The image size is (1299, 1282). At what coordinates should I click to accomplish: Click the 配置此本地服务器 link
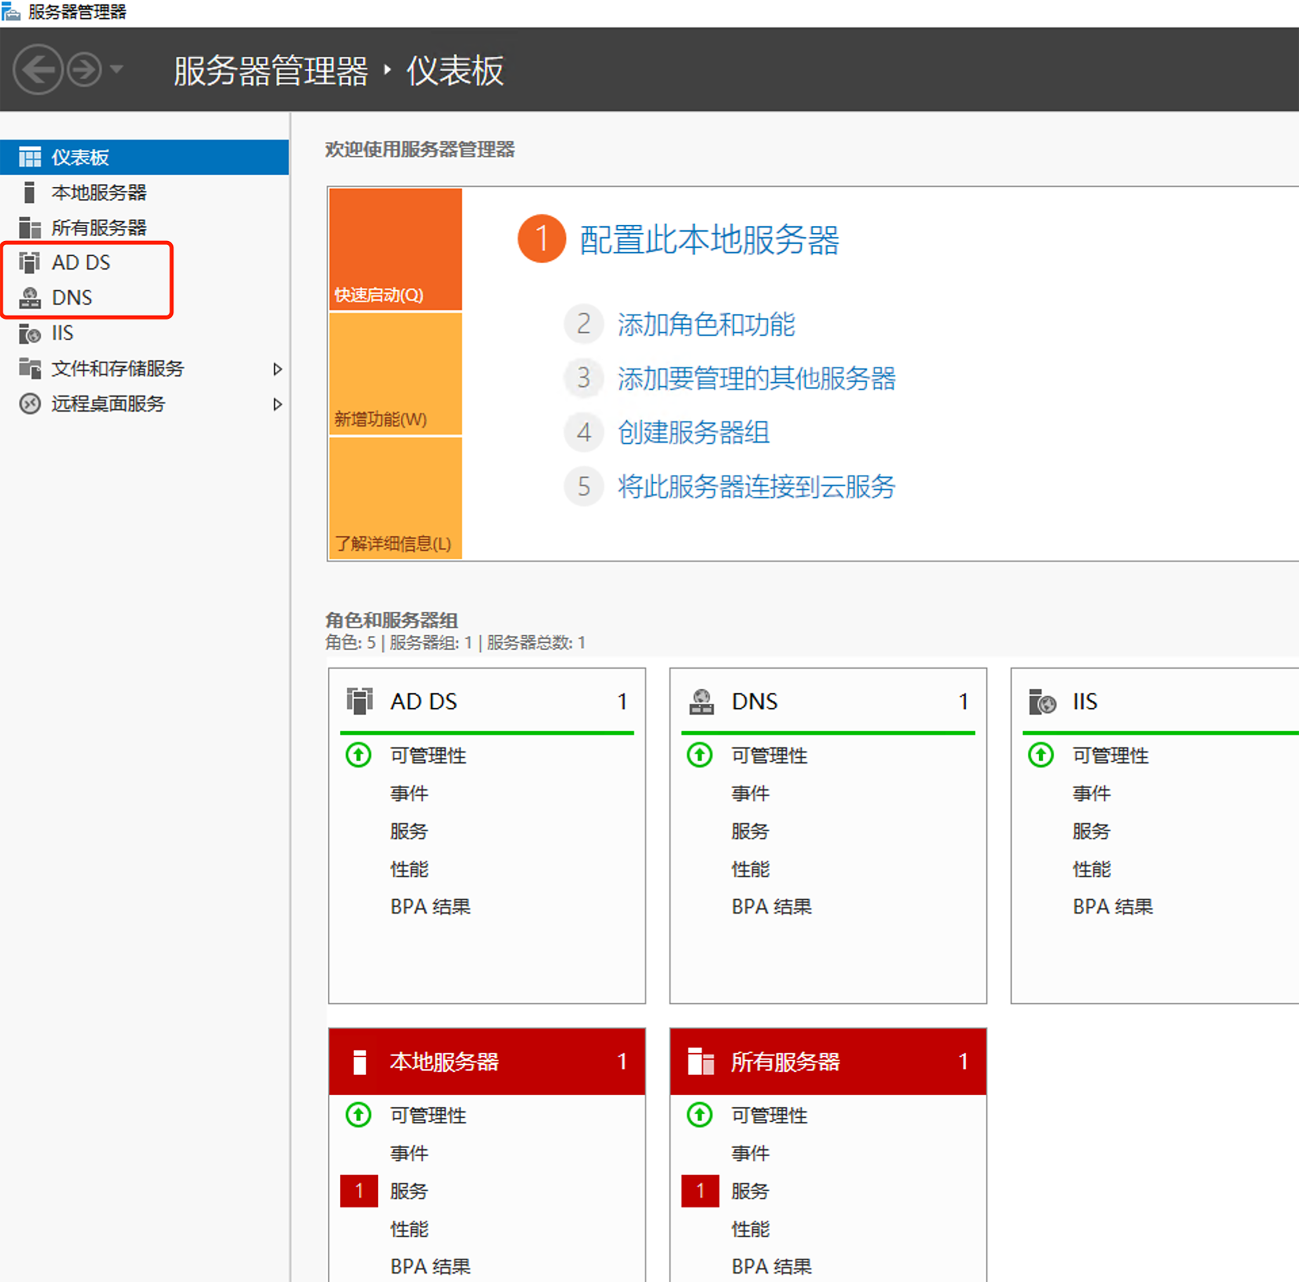click(709, 240)
